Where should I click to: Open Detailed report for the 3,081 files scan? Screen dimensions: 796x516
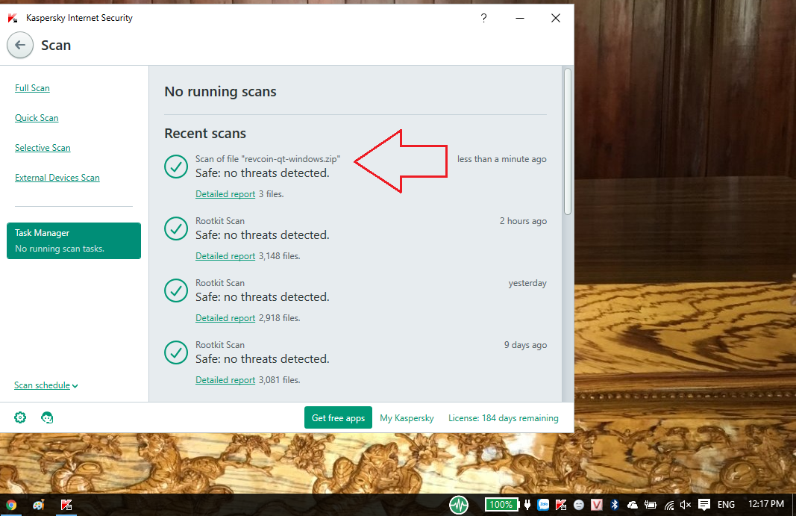[x=225, y=380]
